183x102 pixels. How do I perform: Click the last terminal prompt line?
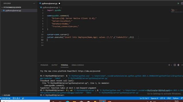[x=52, y=95]
